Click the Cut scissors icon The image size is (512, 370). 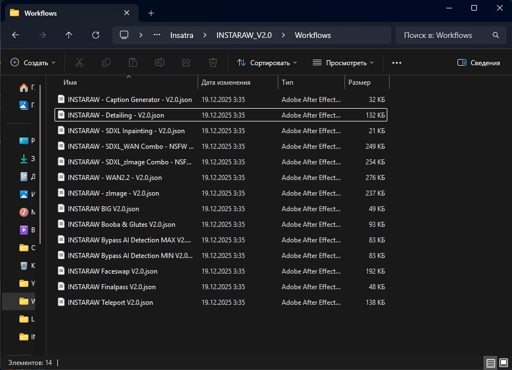pyautogui.click(x=80, y=62)
